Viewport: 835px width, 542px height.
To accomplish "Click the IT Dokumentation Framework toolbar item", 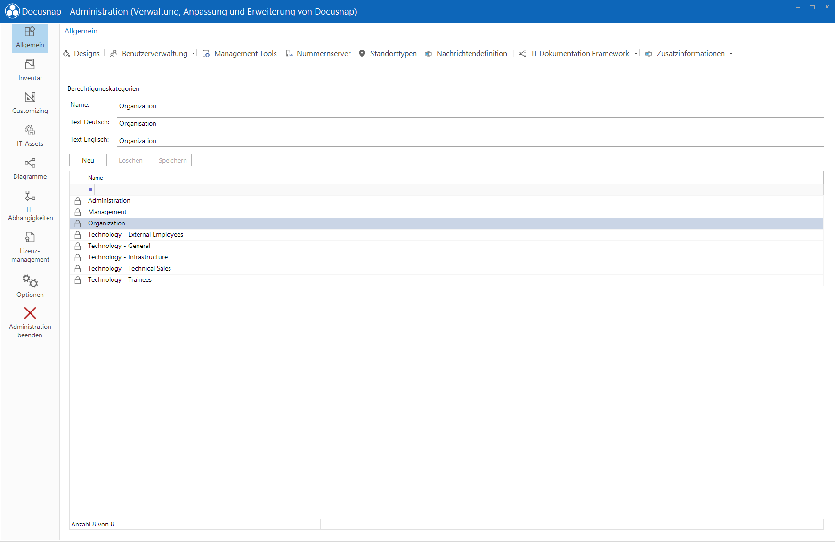I will point(574,54).
